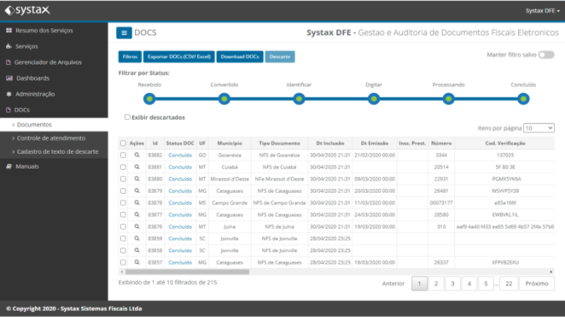
Task: Open magnifier action for row 83879
Action: [137, 191]
